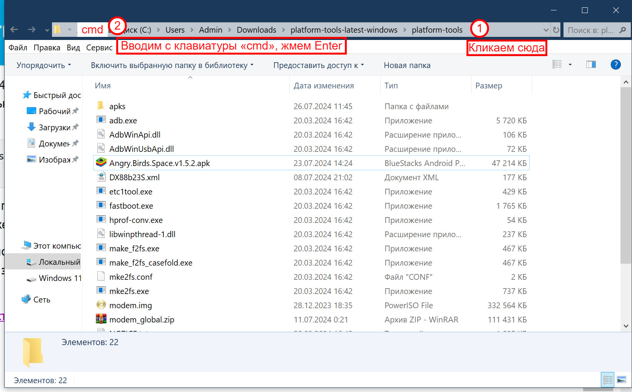
Task: Select the modem_global.zip WinRAR icon
Action: (101, 319)
